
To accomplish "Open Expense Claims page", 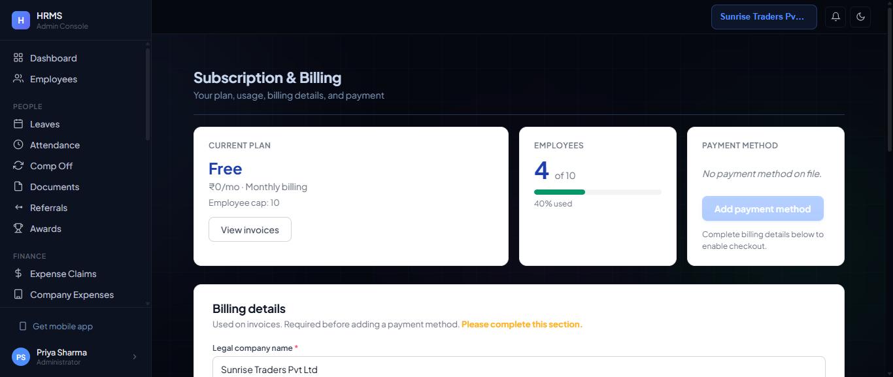I will pyautogui.click(x=73, y=274).
